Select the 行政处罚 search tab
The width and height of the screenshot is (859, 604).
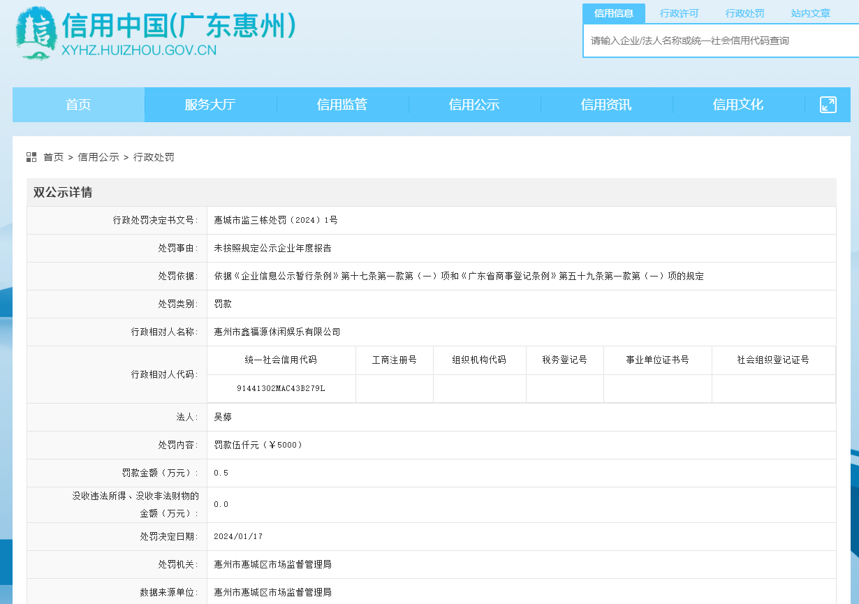(744, 13)
